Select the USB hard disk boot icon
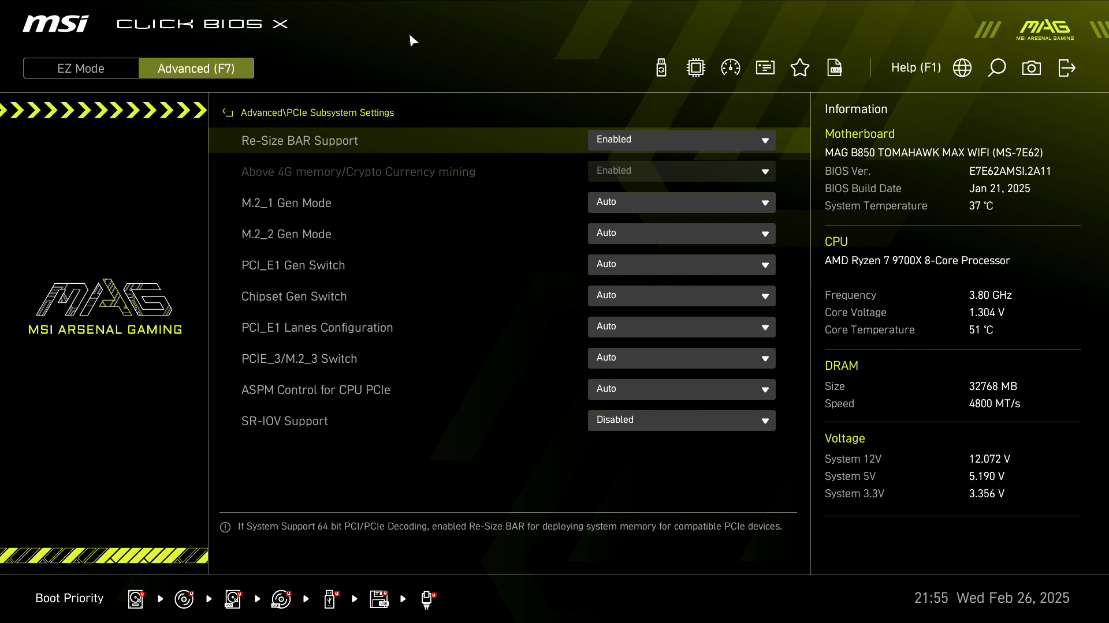 click(x=233, y=599)
